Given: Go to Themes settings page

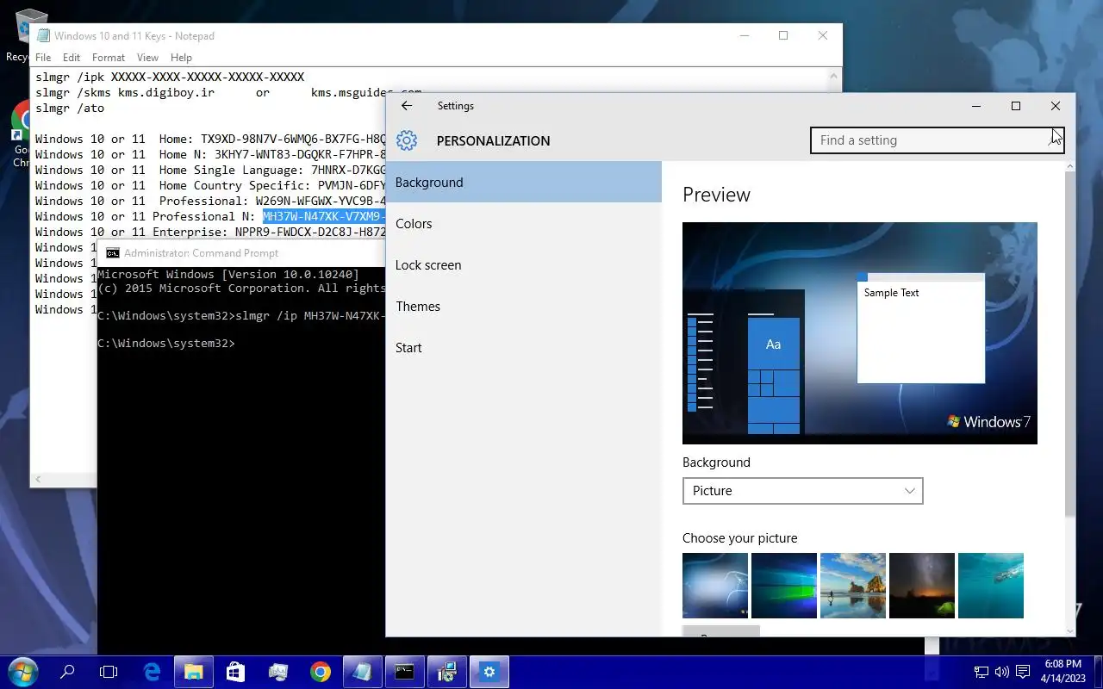Looking at the screenshot, I should point(523,307).
